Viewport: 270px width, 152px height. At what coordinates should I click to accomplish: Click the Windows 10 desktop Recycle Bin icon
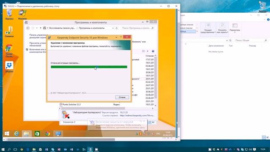262,7
